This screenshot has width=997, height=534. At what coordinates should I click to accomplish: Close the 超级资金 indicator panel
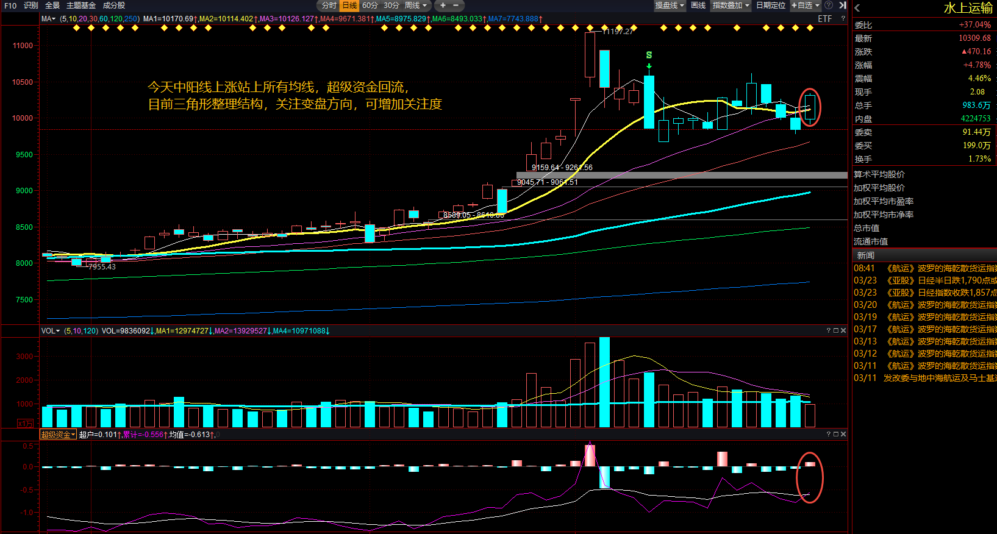tap(843, 434)
